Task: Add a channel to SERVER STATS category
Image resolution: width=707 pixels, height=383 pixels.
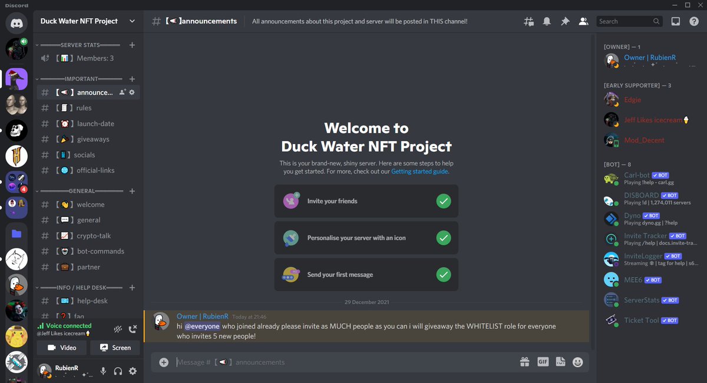Action: 132,45
